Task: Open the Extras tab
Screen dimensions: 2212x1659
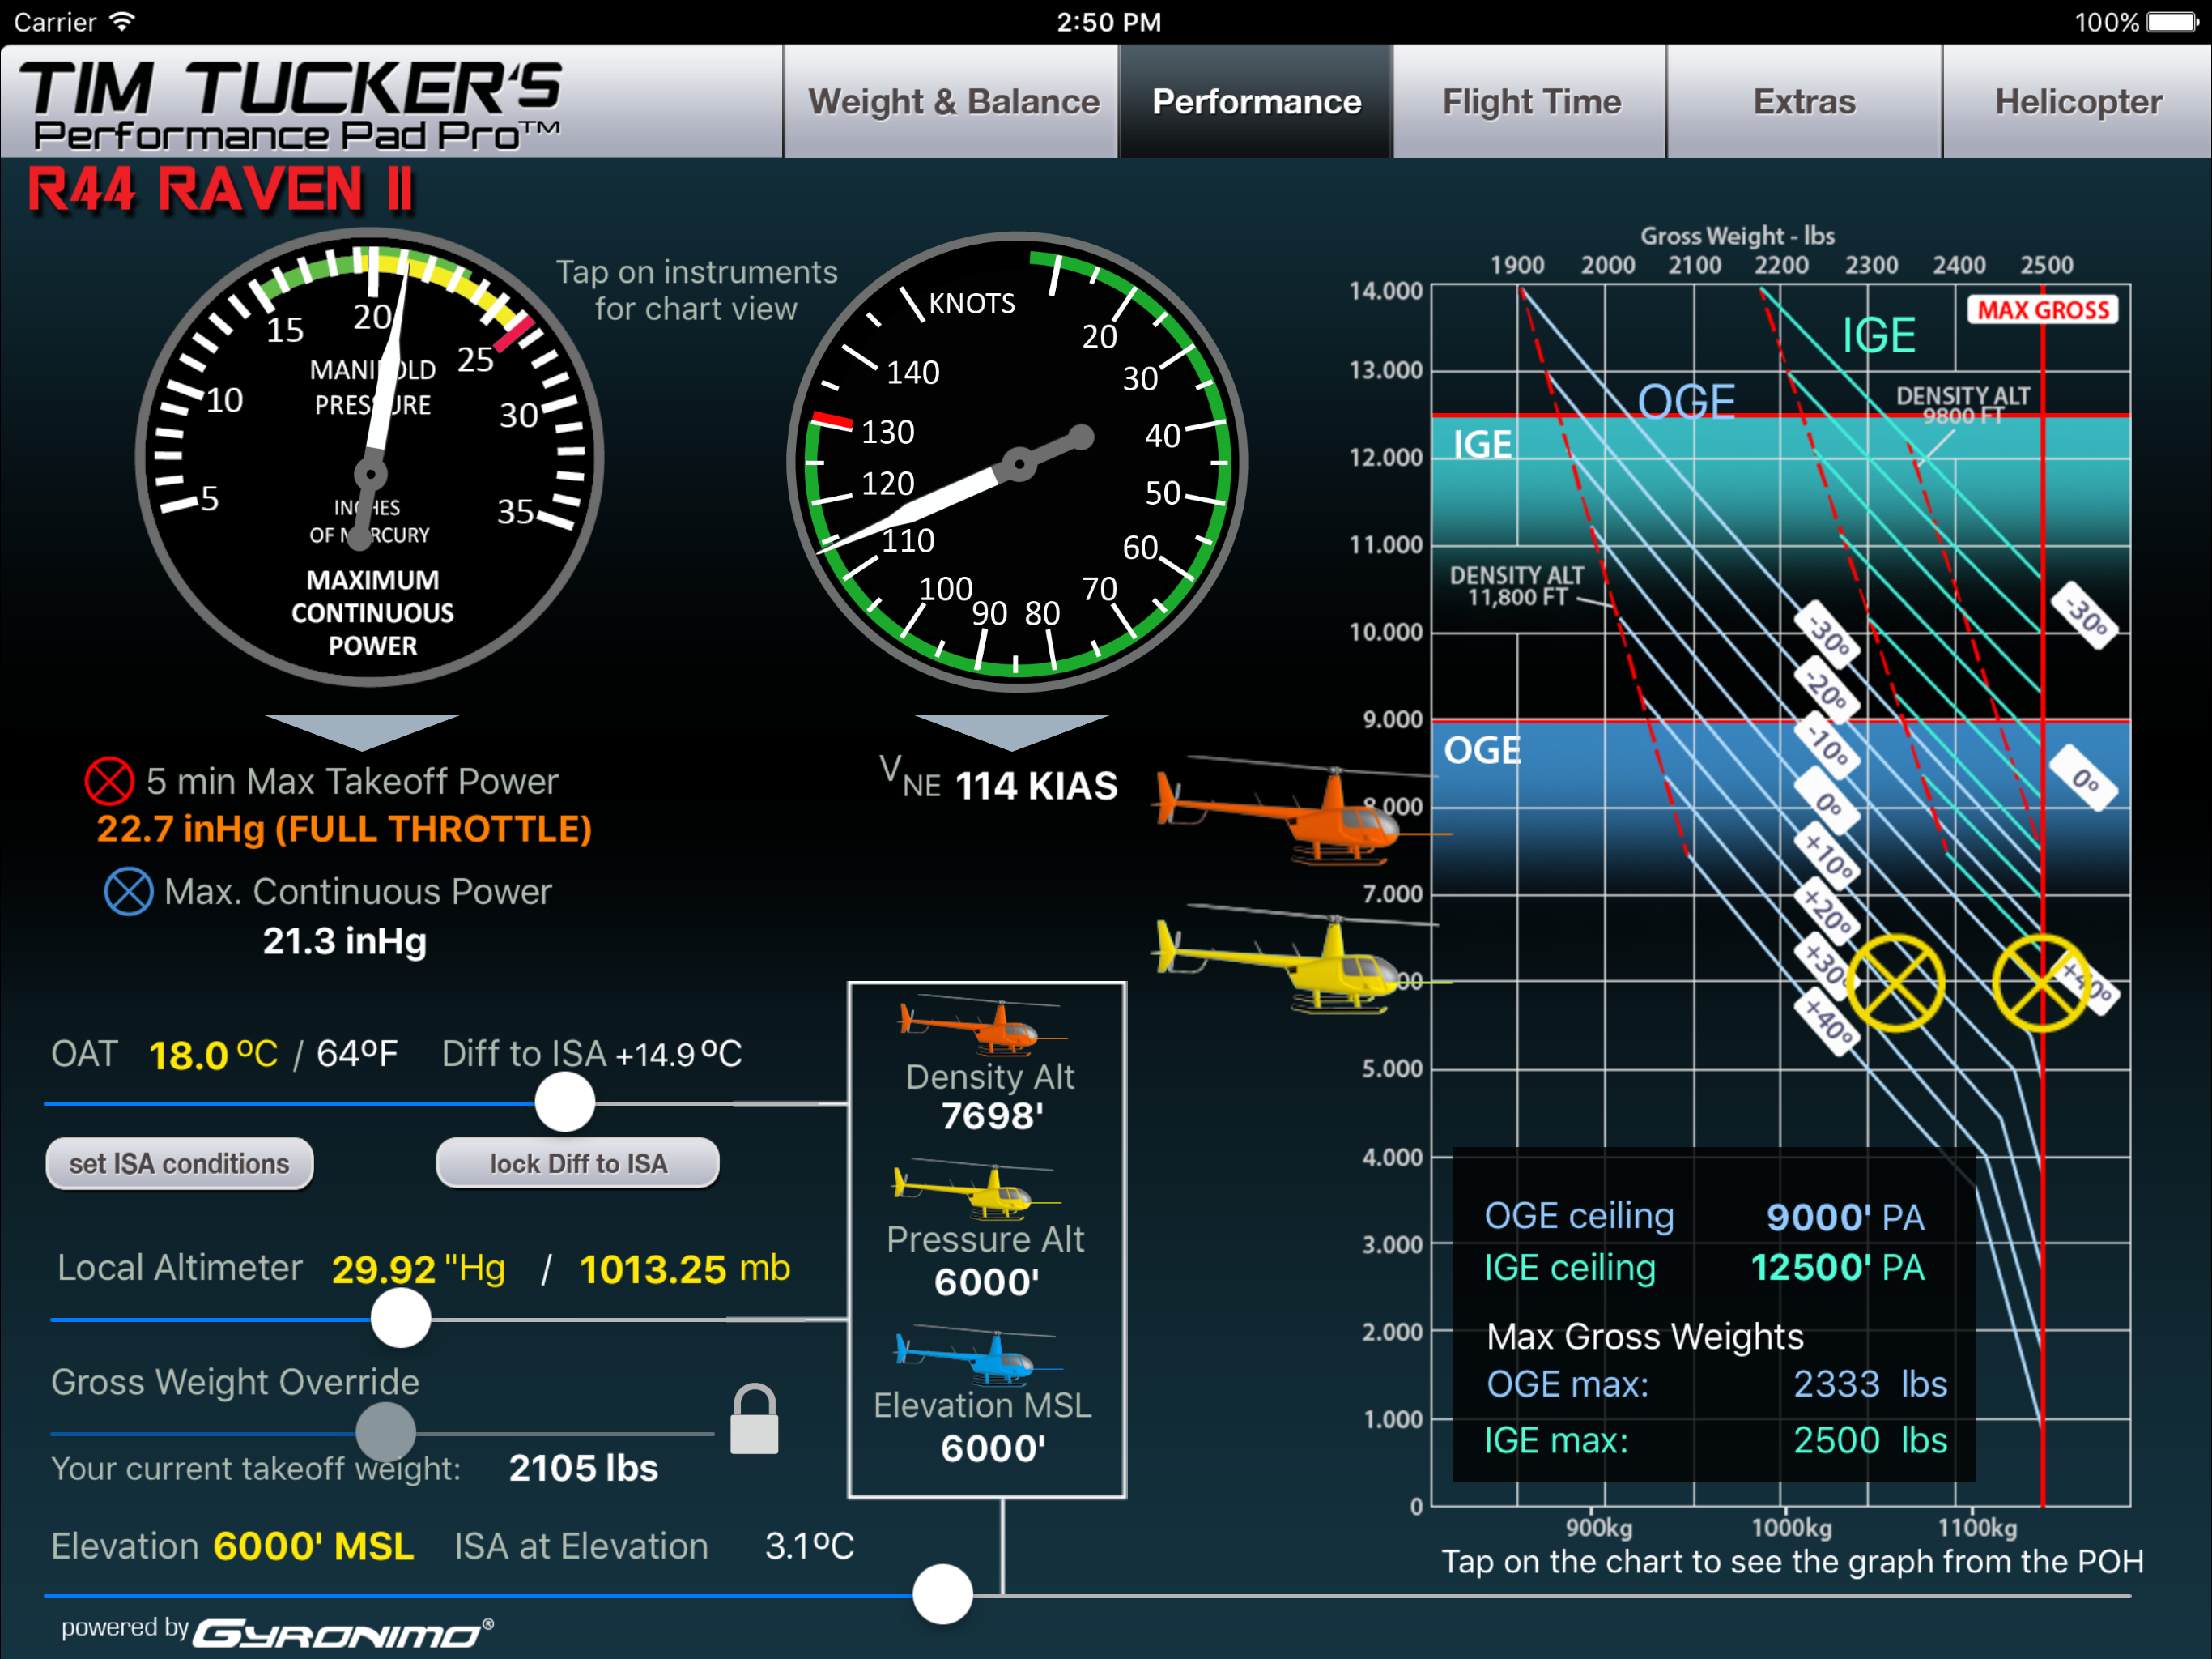Action: (1804, 101)
